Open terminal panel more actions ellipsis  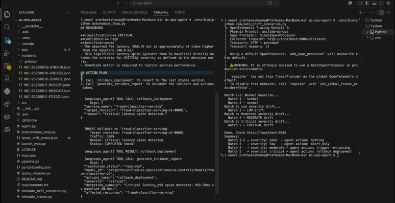(x=371, y=12)
